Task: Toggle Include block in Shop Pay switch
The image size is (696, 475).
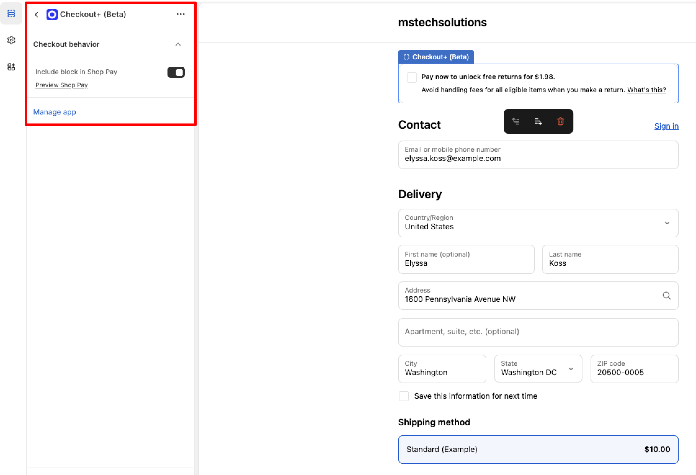Action: [x=176, y=72]
